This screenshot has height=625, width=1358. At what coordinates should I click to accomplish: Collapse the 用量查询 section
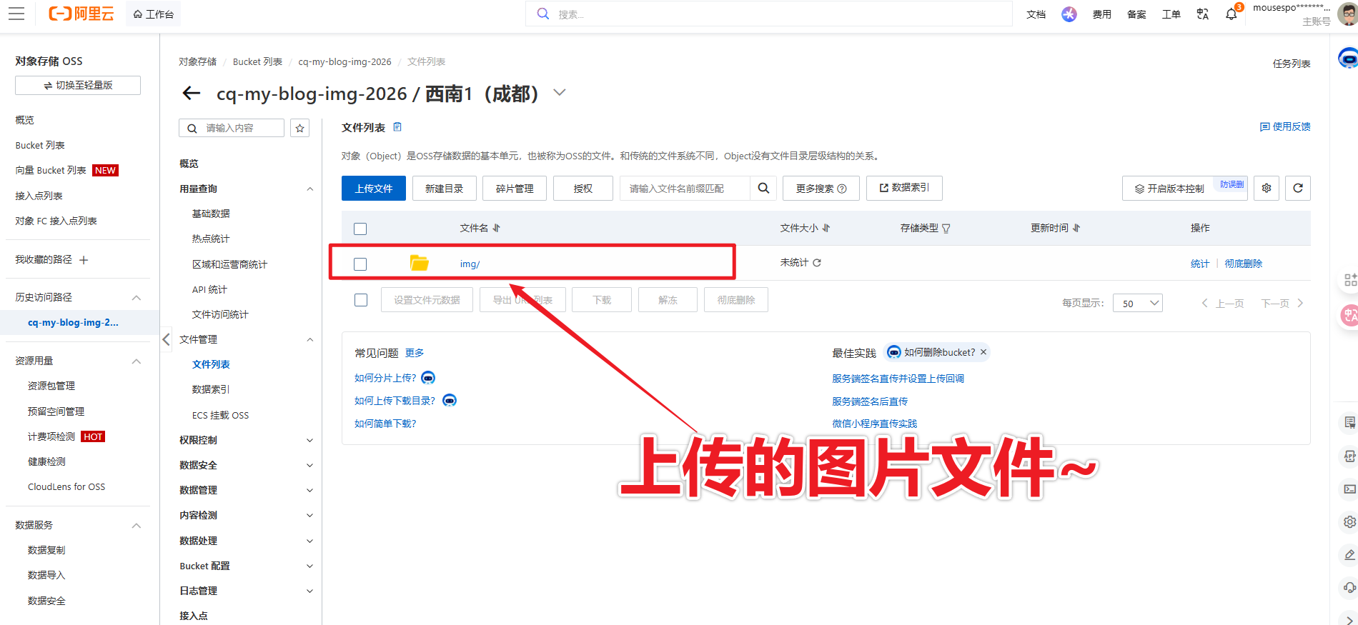pyautogui.click(x=309, y=189)
